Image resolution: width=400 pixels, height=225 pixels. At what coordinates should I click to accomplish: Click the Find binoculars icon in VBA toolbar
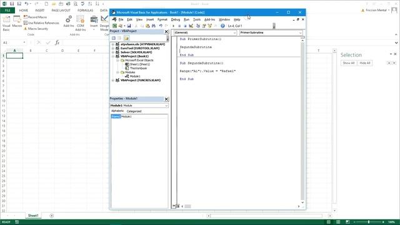[154, 26]
